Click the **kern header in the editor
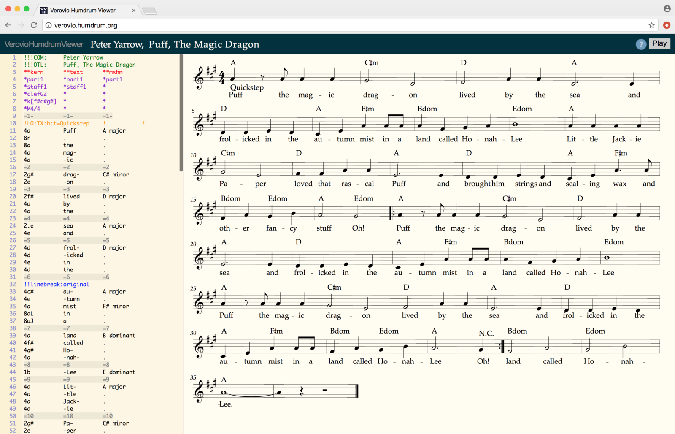675x434 pixels. 34,72
